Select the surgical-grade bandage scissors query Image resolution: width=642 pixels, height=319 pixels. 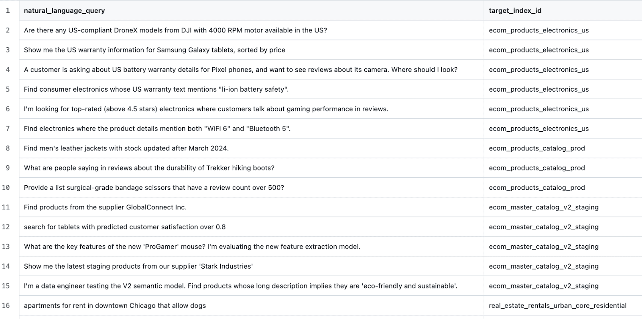(x=154, y=188)
